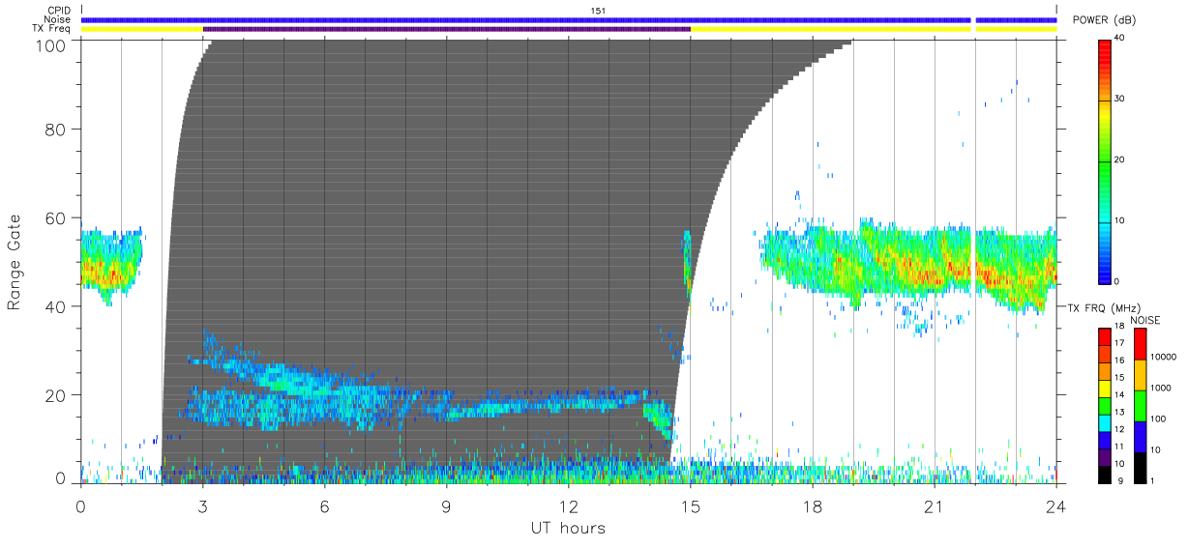1188x548 pixels.
Task: Click the 'Noise' label at top left
Action: 57,19
